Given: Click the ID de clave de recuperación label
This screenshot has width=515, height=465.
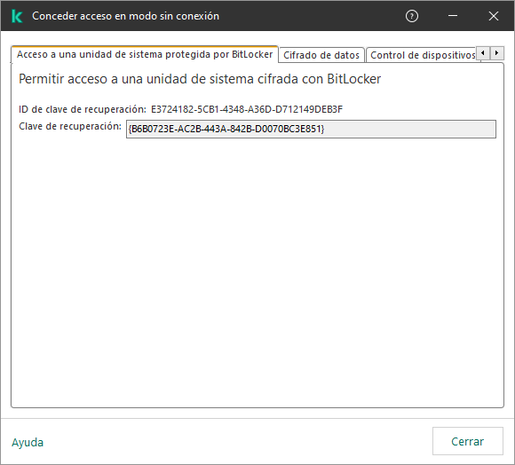Looking at the screenshot, I should tap(82, 109).
